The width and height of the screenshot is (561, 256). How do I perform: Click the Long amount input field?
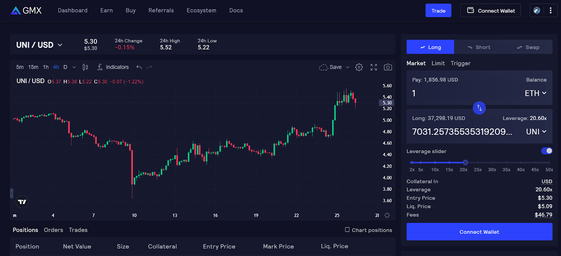tap(462, 132)
